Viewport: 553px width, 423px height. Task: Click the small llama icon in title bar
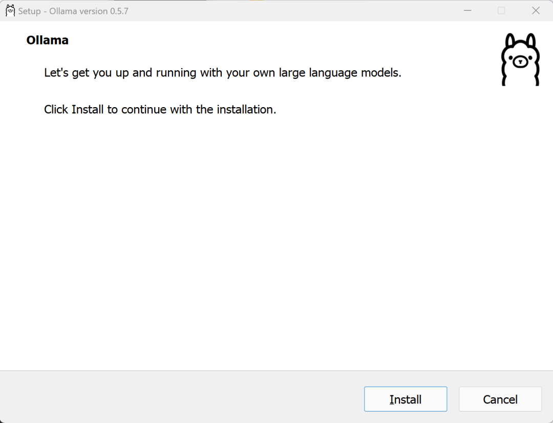coord(10,11)
